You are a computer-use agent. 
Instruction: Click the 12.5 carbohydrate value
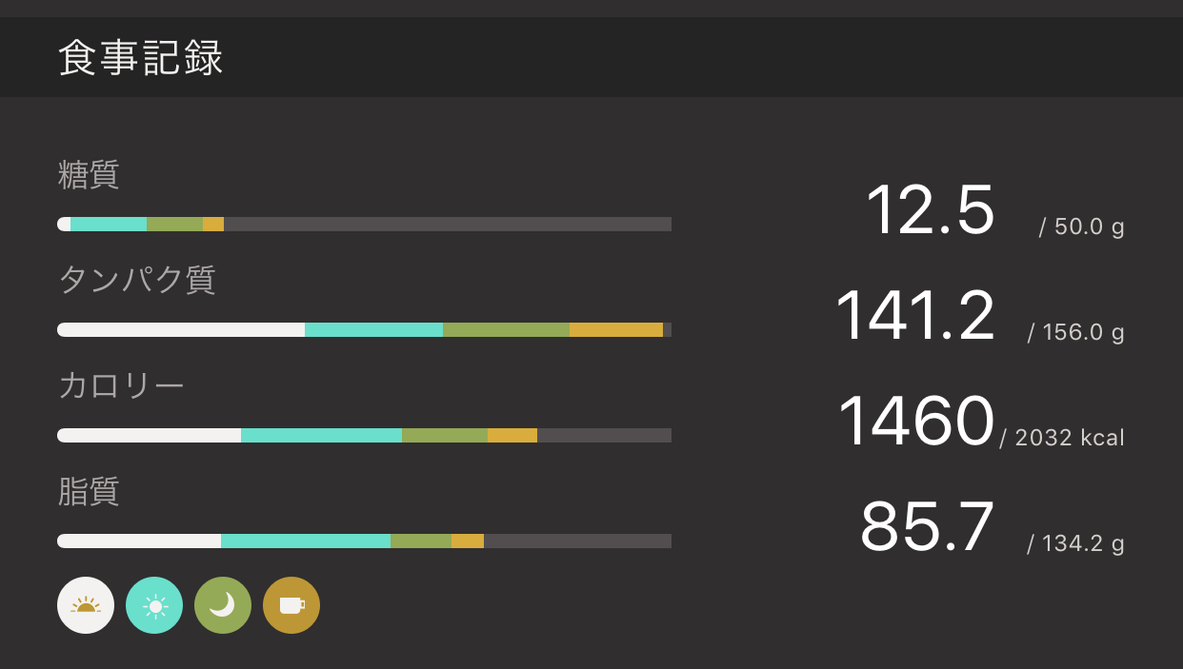coord(930,210)
